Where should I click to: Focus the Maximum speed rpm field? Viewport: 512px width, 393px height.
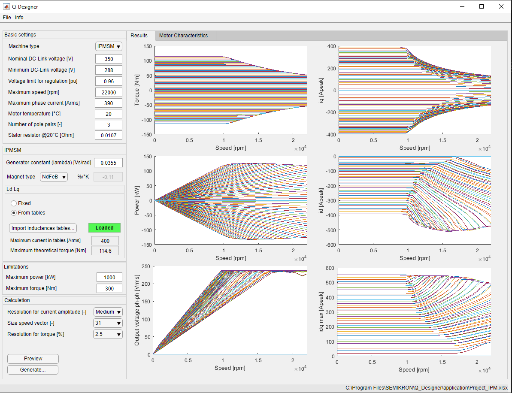109,92
